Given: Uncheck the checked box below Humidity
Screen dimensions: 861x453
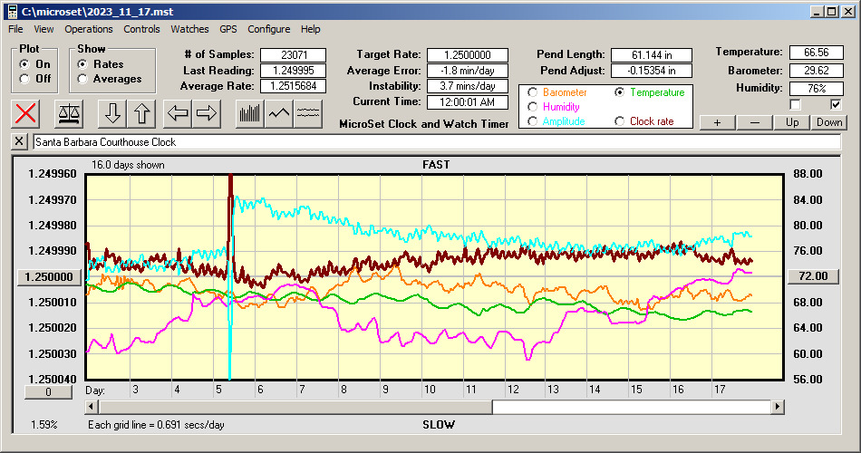Looking at the screenshot, I should pyautogui.click(x=837, y=104).
